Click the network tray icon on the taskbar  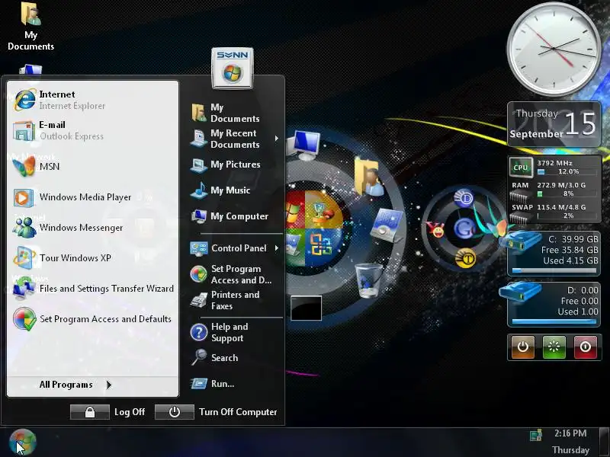(536, 435)
